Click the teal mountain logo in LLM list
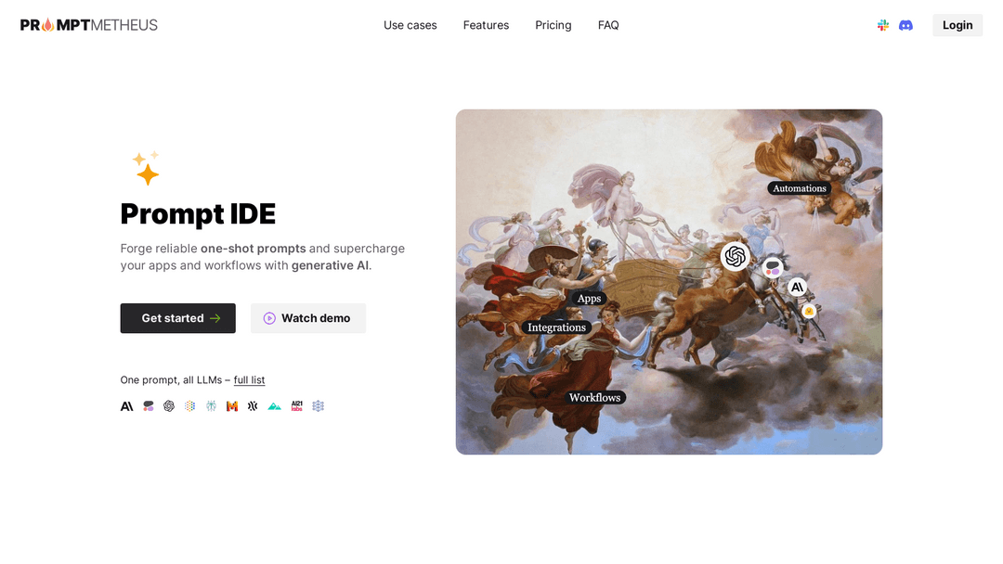1003x564 pixels. 274,406
